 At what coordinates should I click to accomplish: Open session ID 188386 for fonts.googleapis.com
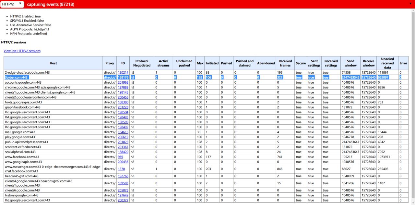click(123, 102)
